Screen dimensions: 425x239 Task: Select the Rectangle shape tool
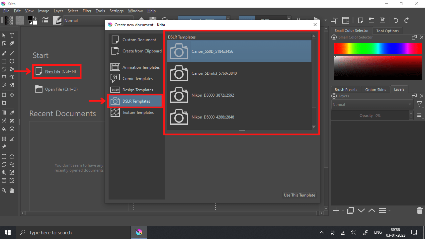(4, 61)
